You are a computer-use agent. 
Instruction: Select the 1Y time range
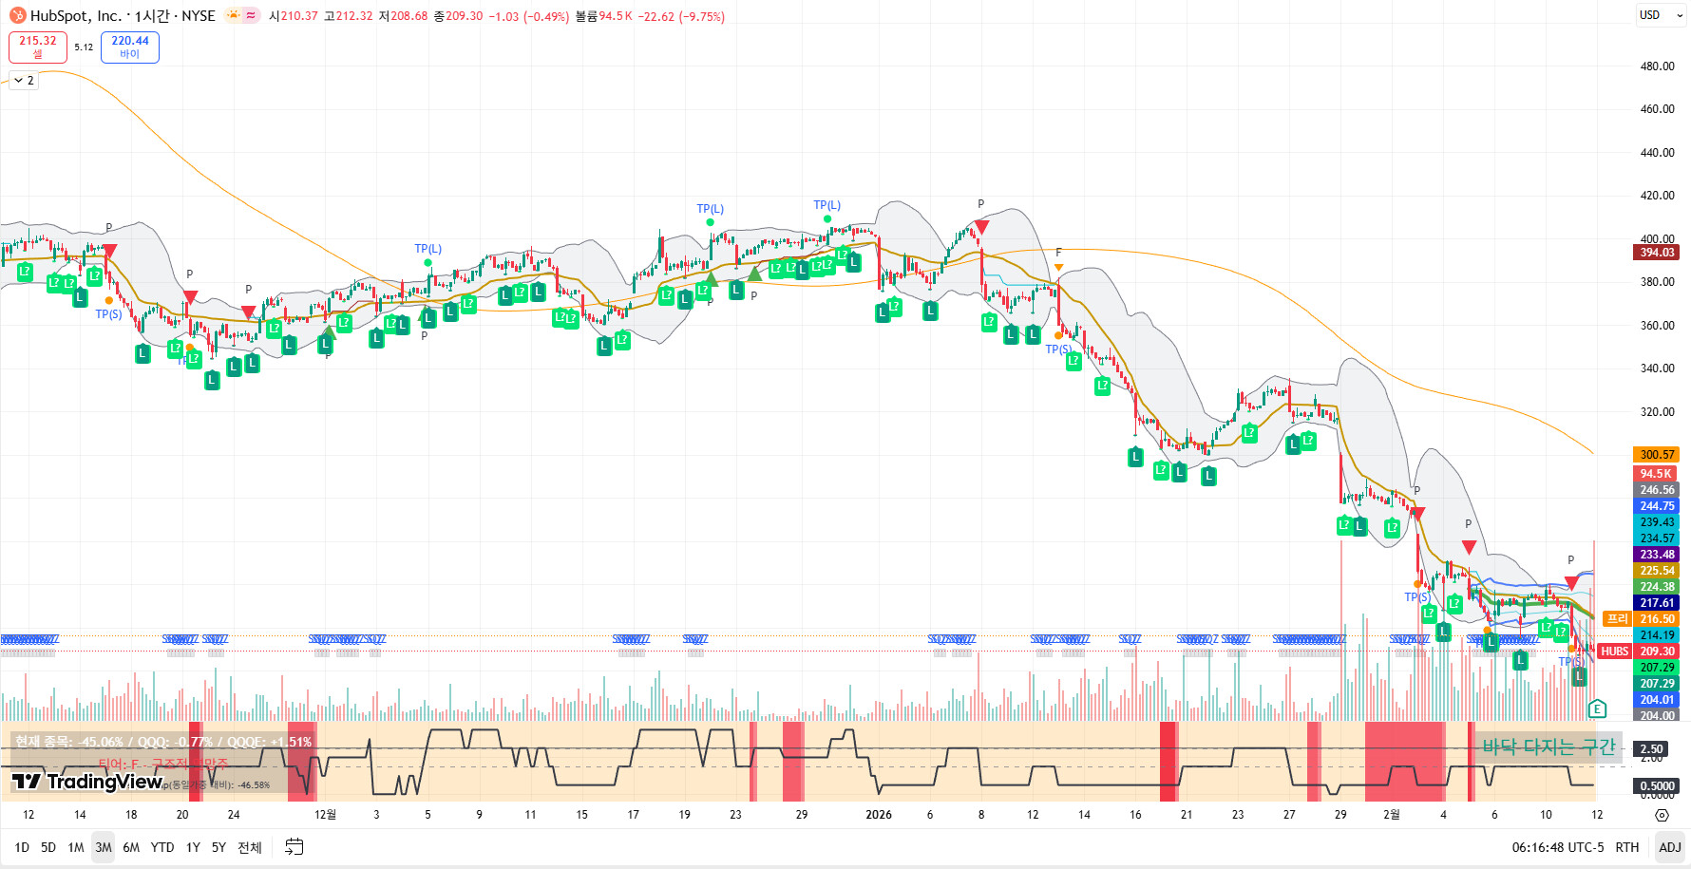193,847
